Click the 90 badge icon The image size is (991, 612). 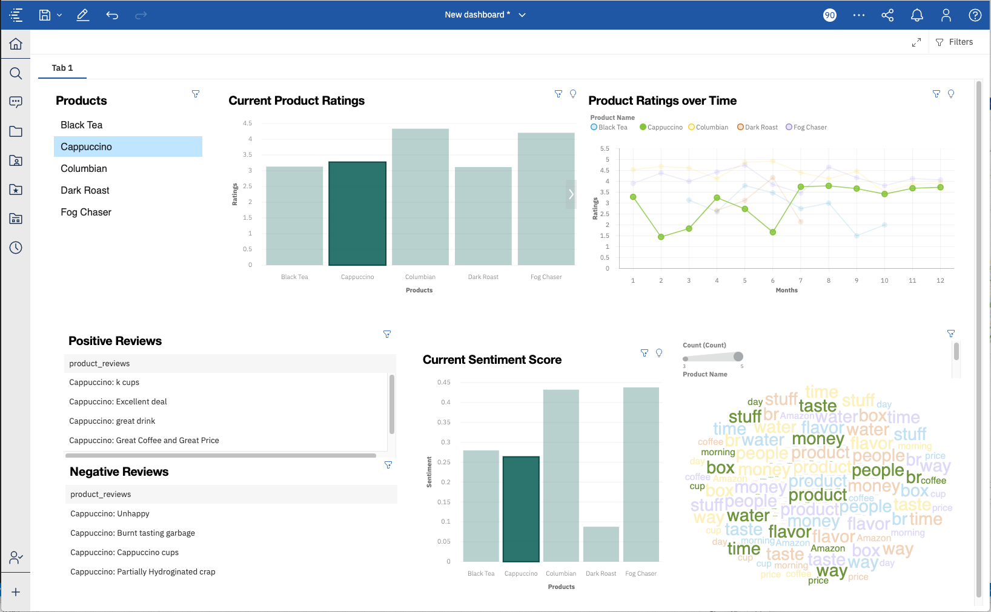[x=830, y=15]
